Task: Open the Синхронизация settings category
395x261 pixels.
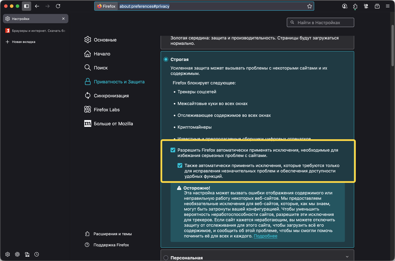Action: click(x=111, y=96)
